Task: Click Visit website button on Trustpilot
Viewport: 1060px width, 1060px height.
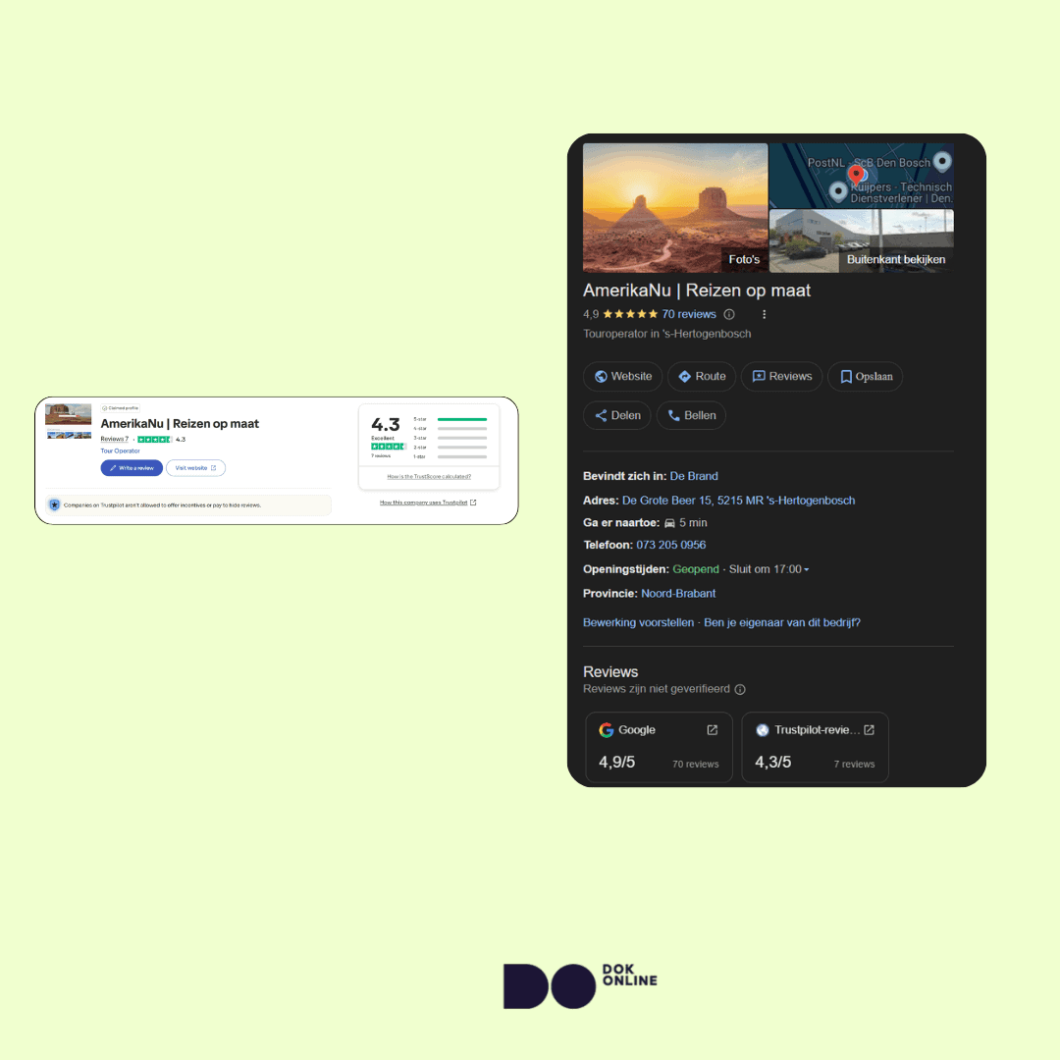Action: coord(195,468)
